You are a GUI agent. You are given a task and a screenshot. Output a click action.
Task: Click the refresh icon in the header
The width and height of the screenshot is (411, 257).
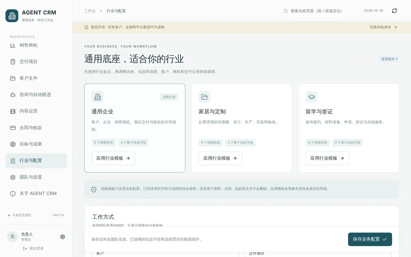(x=394, y=11)
